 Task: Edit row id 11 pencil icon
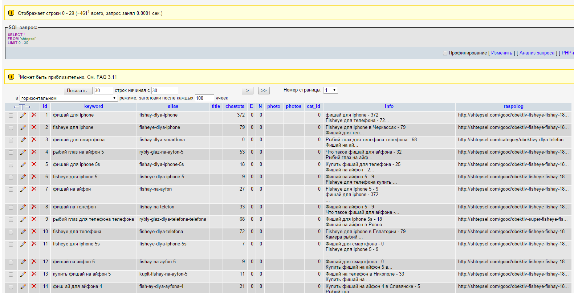pyautogui.click(x=23, y=244)
